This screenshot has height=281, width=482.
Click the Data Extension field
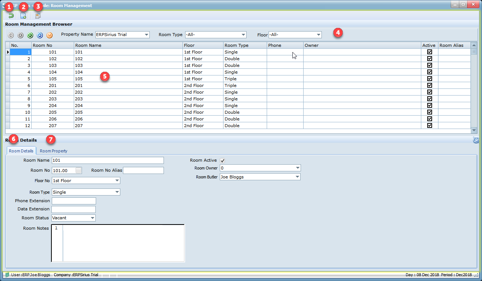[74, 209]
